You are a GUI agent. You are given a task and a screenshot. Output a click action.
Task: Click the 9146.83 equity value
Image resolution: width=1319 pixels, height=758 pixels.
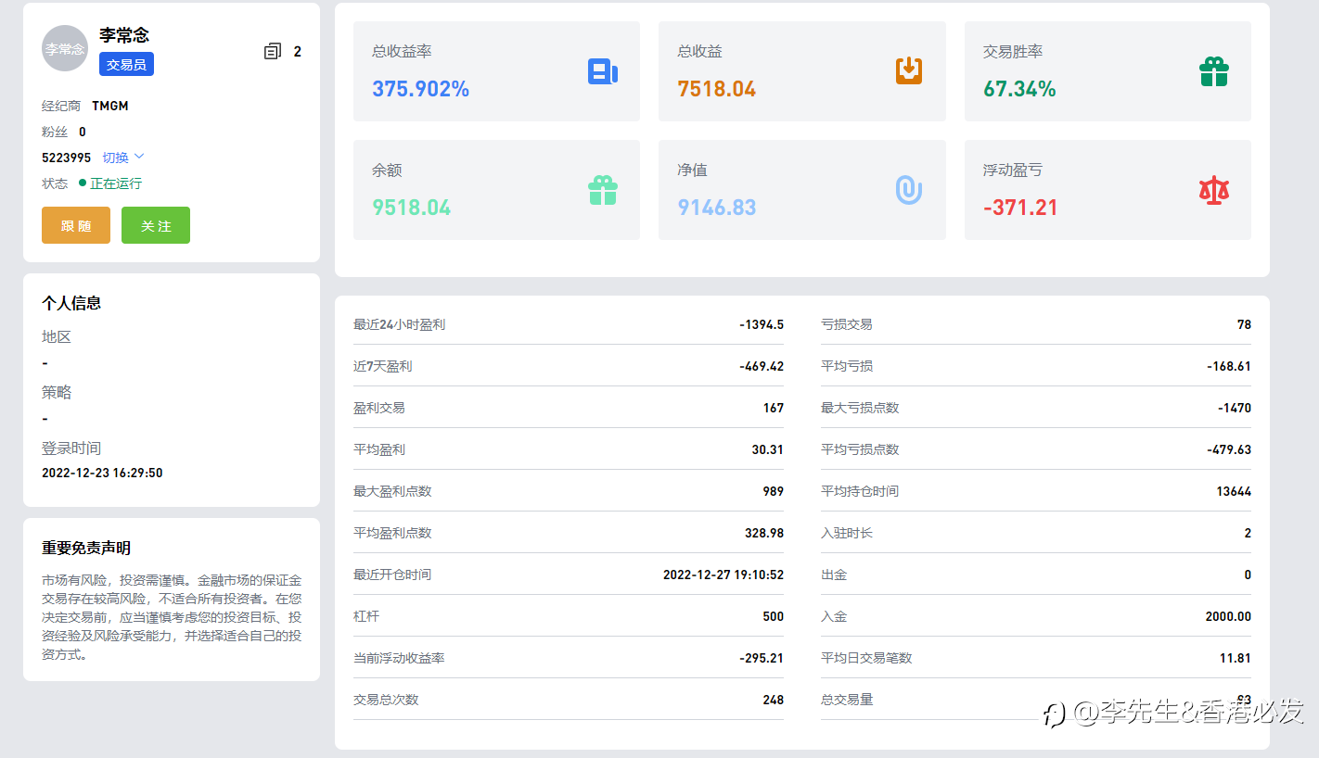(717, 208)
